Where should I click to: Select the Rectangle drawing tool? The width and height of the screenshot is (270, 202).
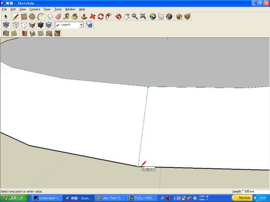click(x=24, y=17)
